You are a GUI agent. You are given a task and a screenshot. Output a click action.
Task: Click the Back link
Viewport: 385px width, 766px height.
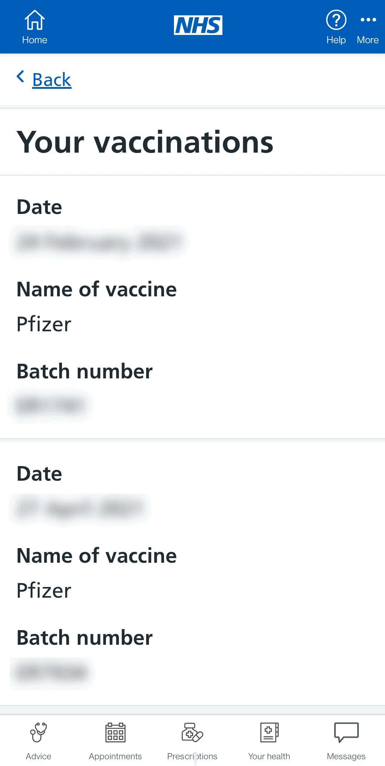pyautogui.click(x=52, y=80)
